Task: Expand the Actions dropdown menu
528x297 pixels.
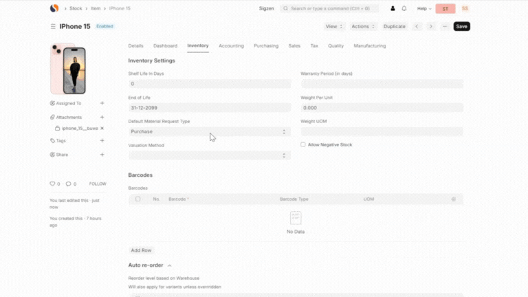Action: pyautogui.click(x=362, y=26)
